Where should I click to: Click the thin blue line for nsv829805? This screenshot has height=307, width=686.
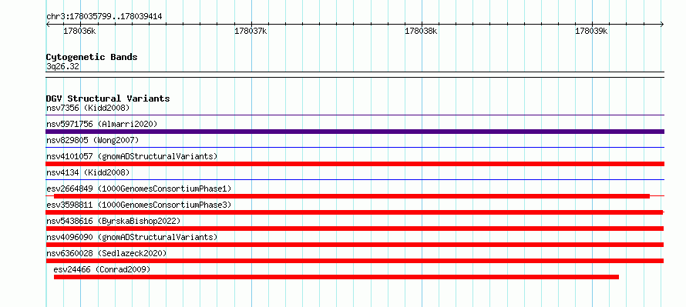355,148
